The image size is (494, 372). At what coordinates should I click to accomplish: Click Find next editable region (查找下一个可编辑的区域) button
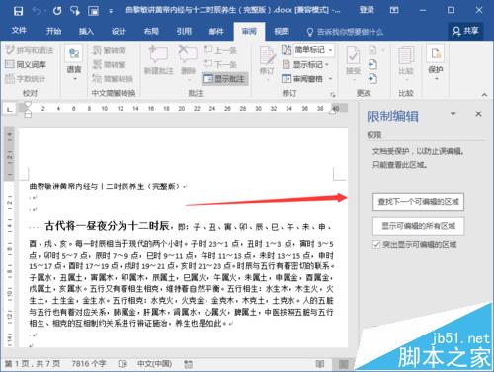tap(418, 202)
